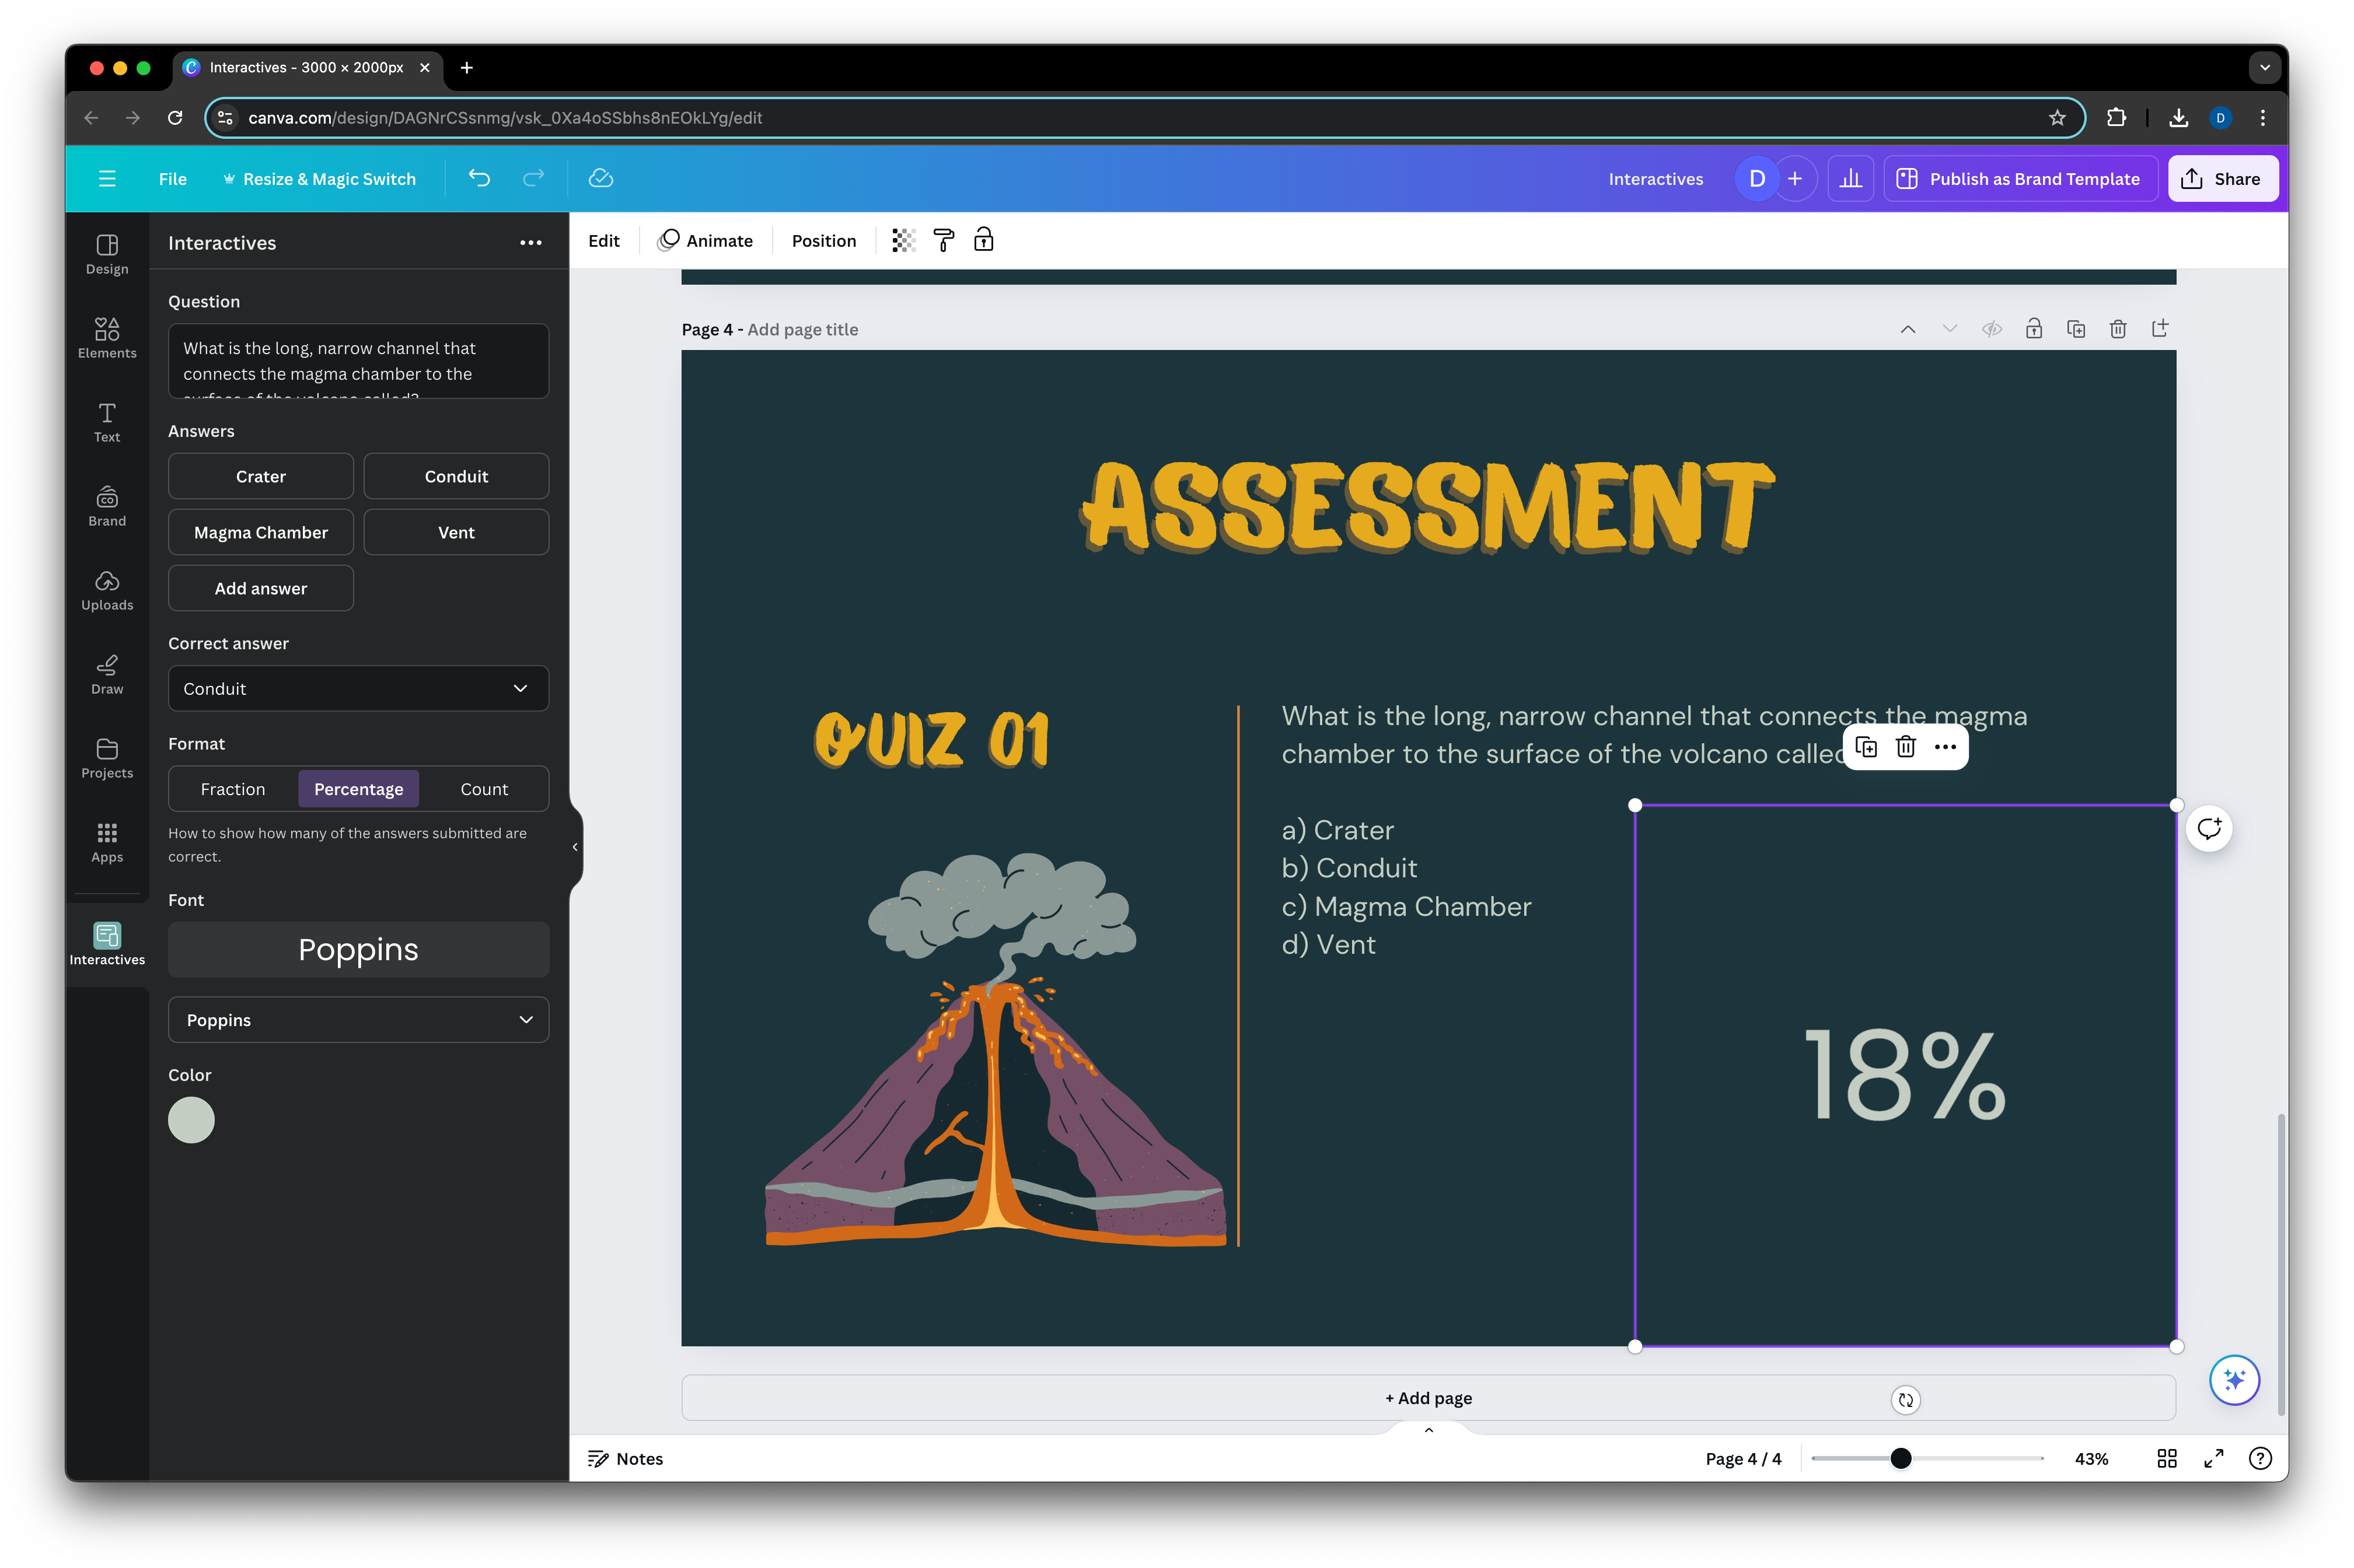Open the font color swatch
2354x1568 pixels.
click(191, 1120)
